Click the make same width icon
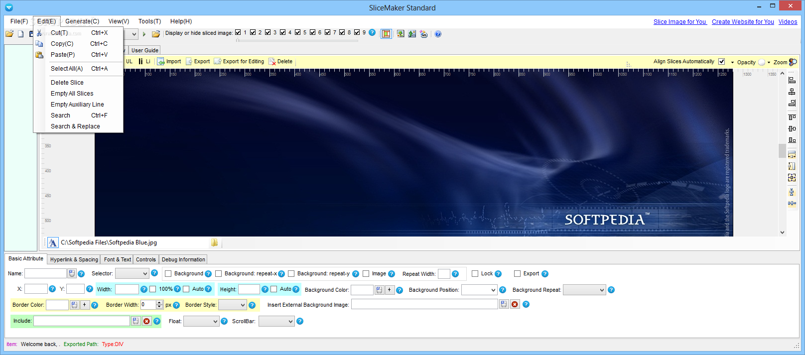 [792, 155]
